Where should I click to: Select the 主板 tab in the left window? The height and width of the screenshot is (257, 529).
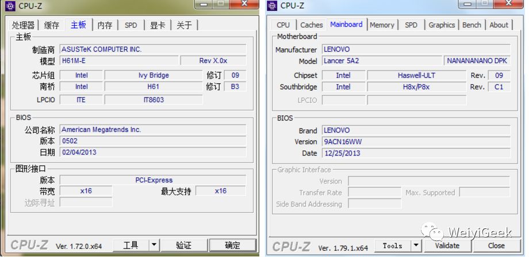(78, 25)
